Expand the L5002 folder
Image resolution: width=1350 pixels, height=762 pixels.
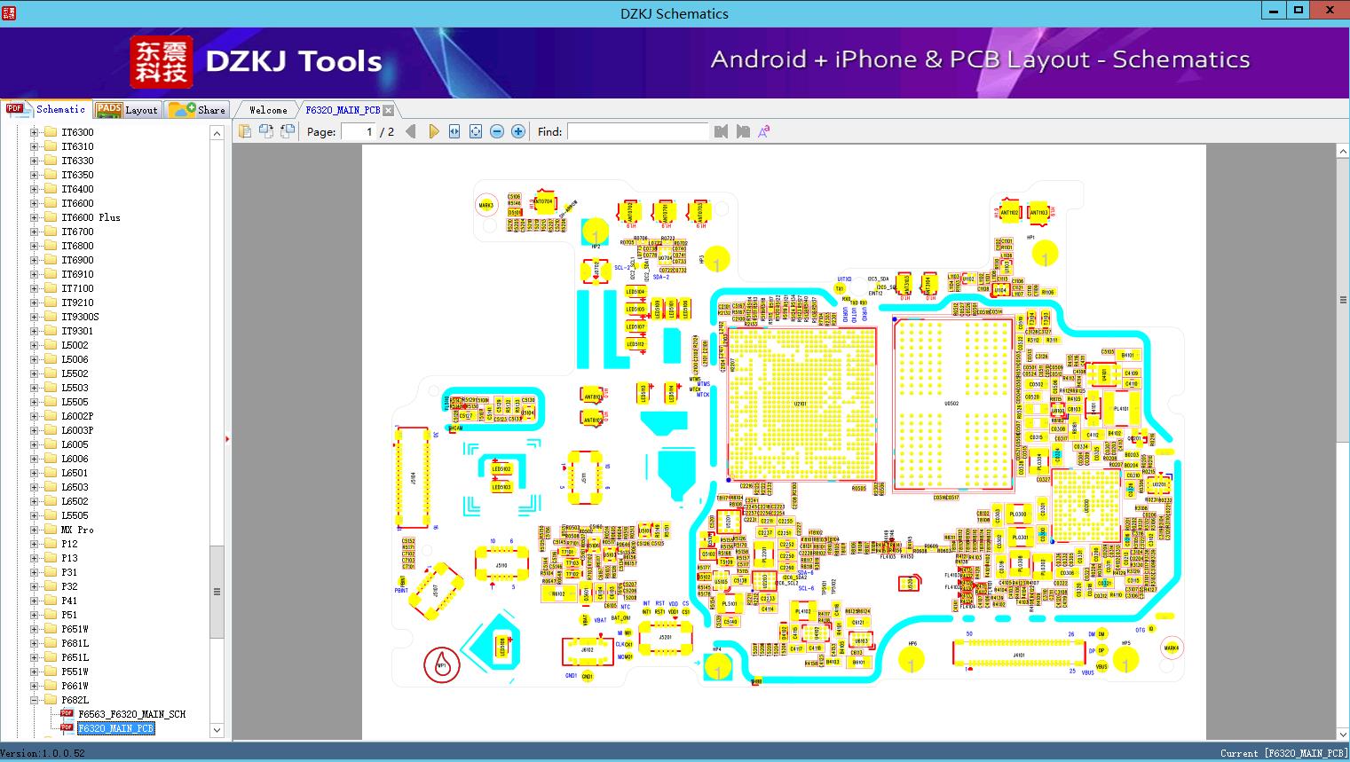(x=35, y=345)
